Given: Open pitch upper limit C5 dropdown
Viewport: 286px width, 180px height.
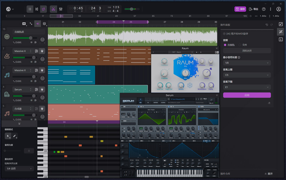Looking at the screenshot, I should (247, 75).
